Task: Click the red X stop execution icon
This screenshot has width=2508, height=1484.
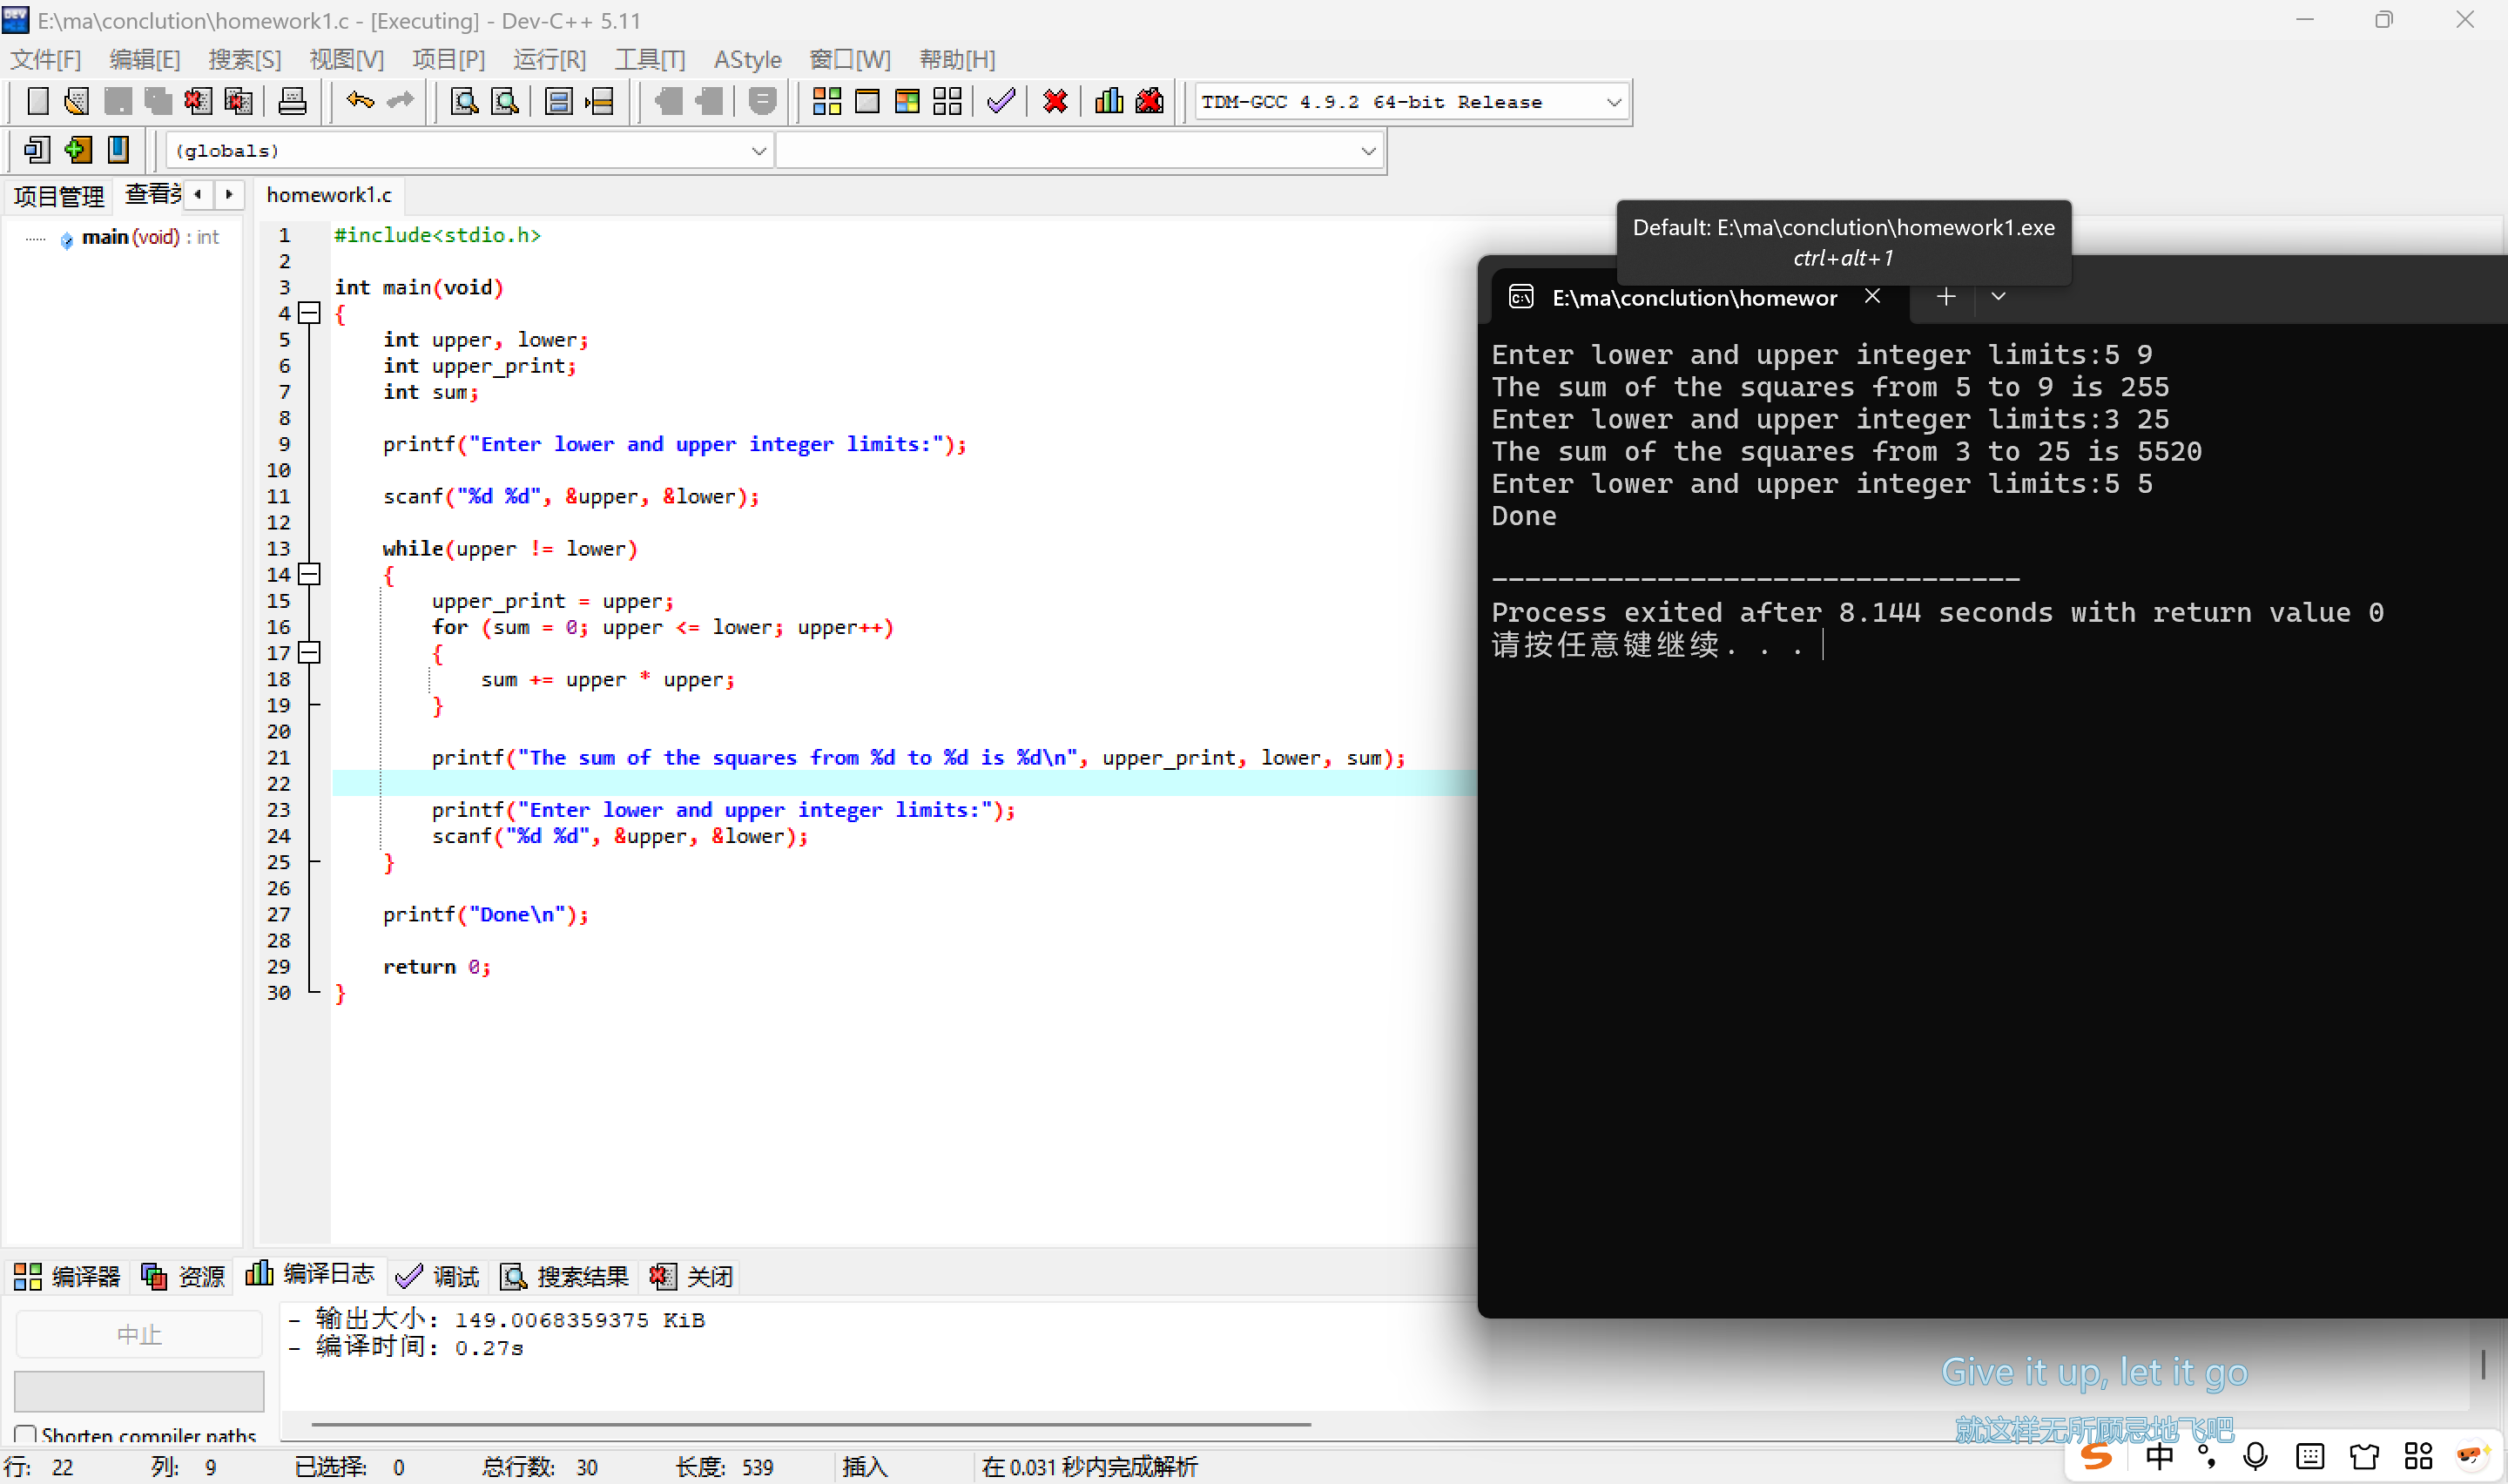Action: pyautogui.click(x=1055, y=101)
